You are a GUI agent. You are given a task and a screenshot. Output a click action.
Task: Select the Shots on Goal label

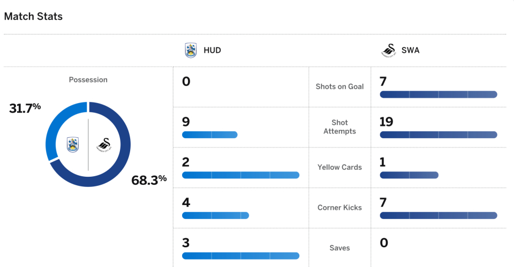point(339,87)
